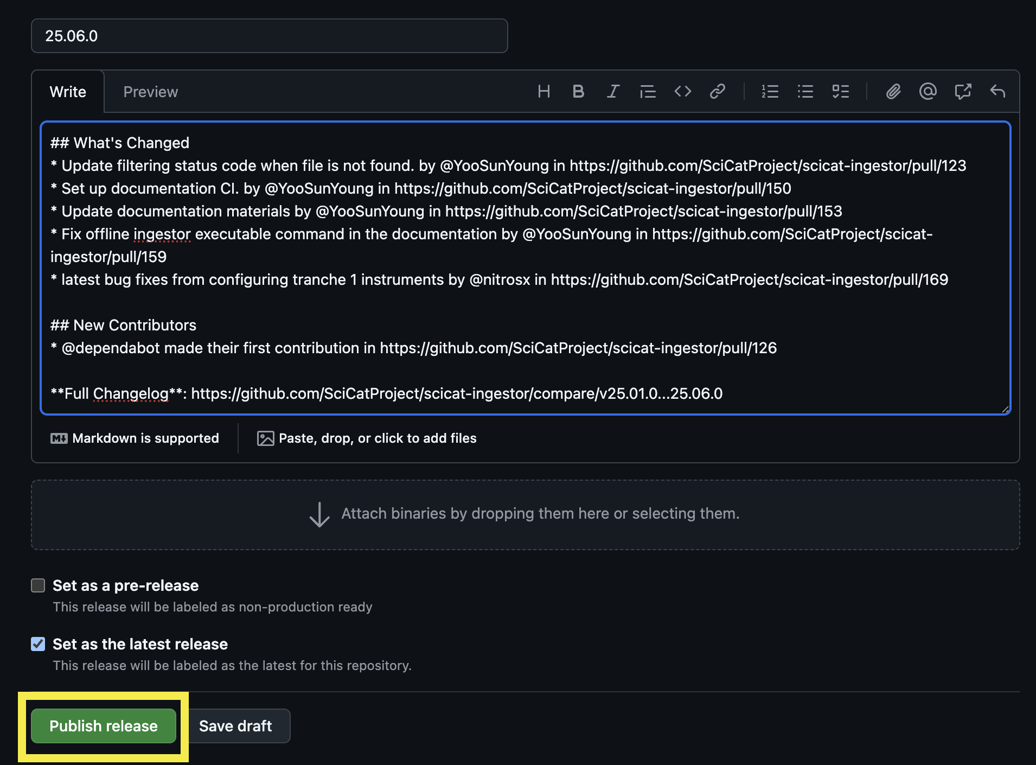Open saved replies arrow icon
The height and width of the screenshot is (765, 1036).
coord(997,92)
